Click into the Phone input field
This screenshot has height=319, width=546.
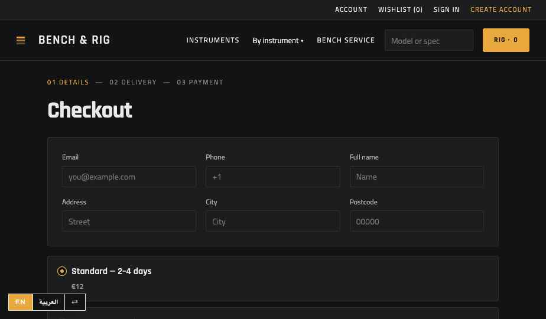pos(272,177)
